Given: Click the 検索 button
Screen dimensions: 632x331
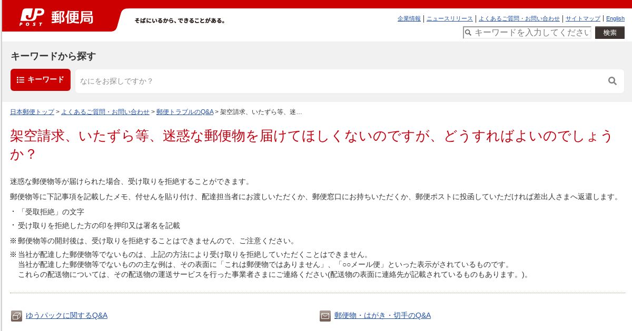Looking at the screenshot, I should pyautogui.click(x=610, y=33).
